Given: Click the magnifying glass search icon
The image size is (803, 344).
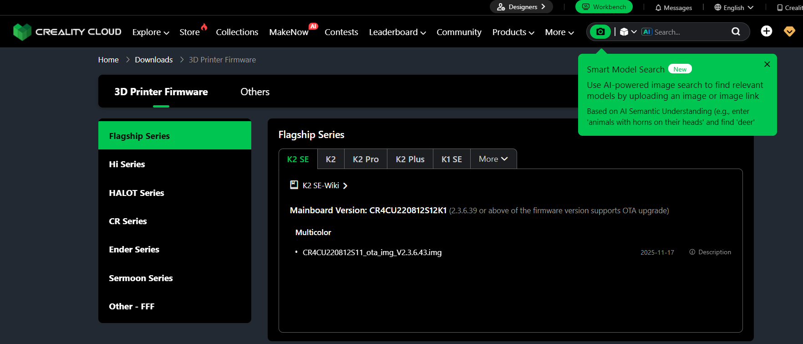Looking at the screenshot, I should click(736, 31).
